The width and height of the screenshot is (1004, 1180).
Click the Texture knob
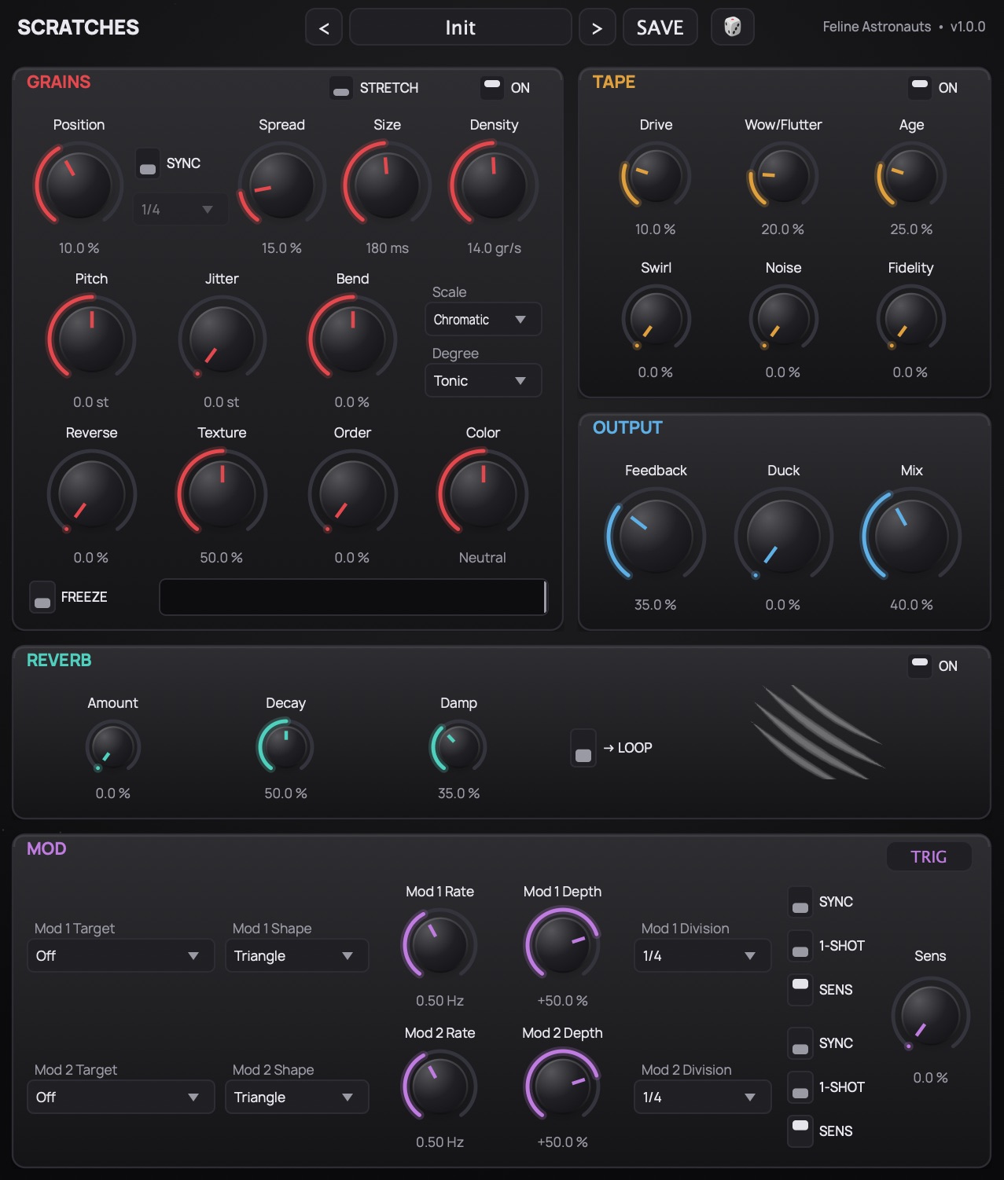pos(222,493)
